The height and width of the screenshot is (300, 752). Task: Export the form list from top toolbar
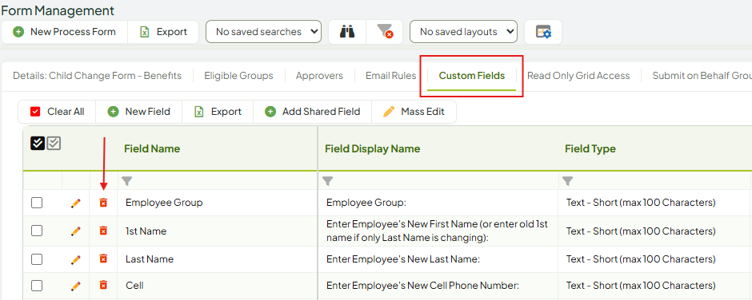tap(163, 32)
